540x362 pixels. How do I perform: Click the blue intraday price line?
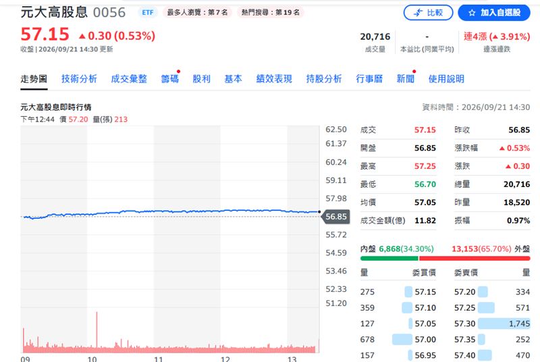(x=171, y=211)
